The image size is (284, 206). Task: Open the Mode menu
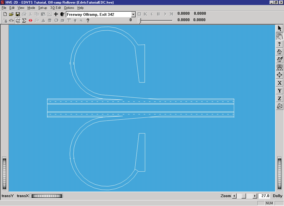tap(31, 8)
